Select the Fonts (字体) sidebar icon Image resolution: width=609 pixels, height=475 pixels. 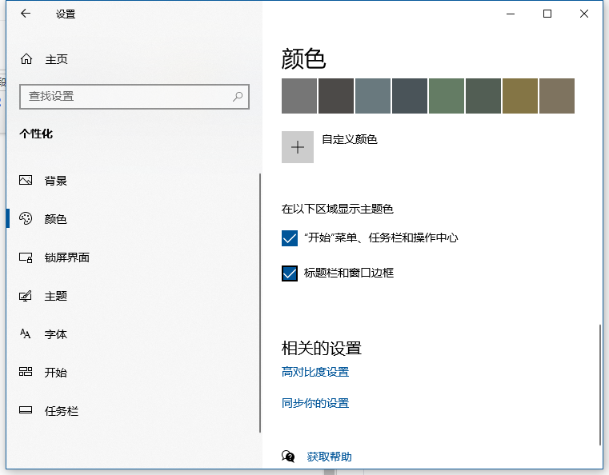point(26,334)
